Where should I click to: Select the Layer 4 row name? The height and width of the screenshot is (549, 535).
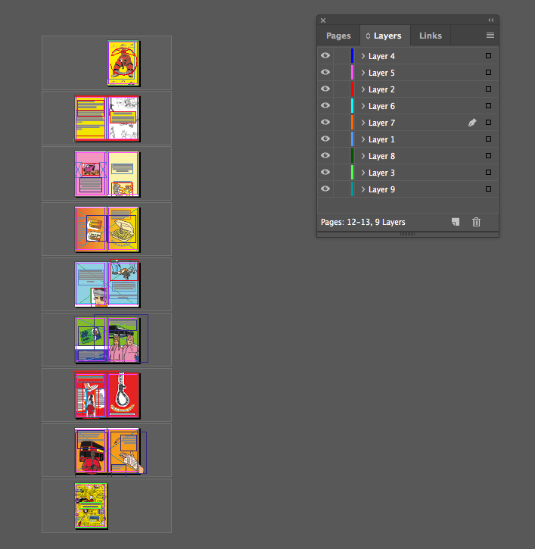[381, 56]
